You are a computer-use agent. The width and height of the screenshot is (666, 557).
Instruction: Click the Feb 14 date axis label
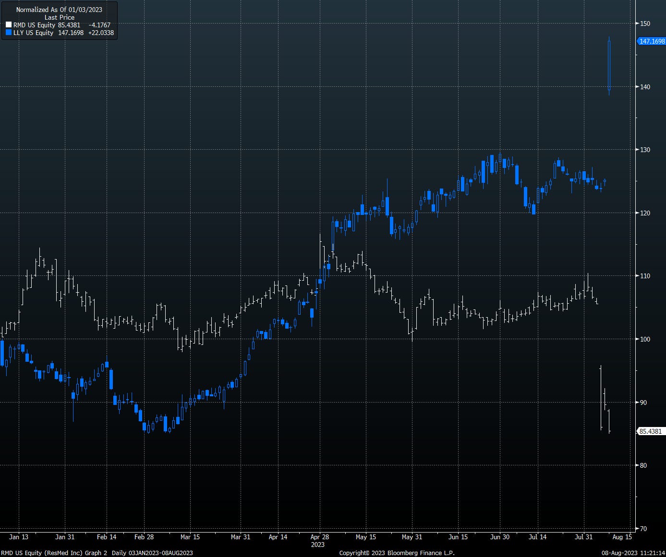coord(107,537)
